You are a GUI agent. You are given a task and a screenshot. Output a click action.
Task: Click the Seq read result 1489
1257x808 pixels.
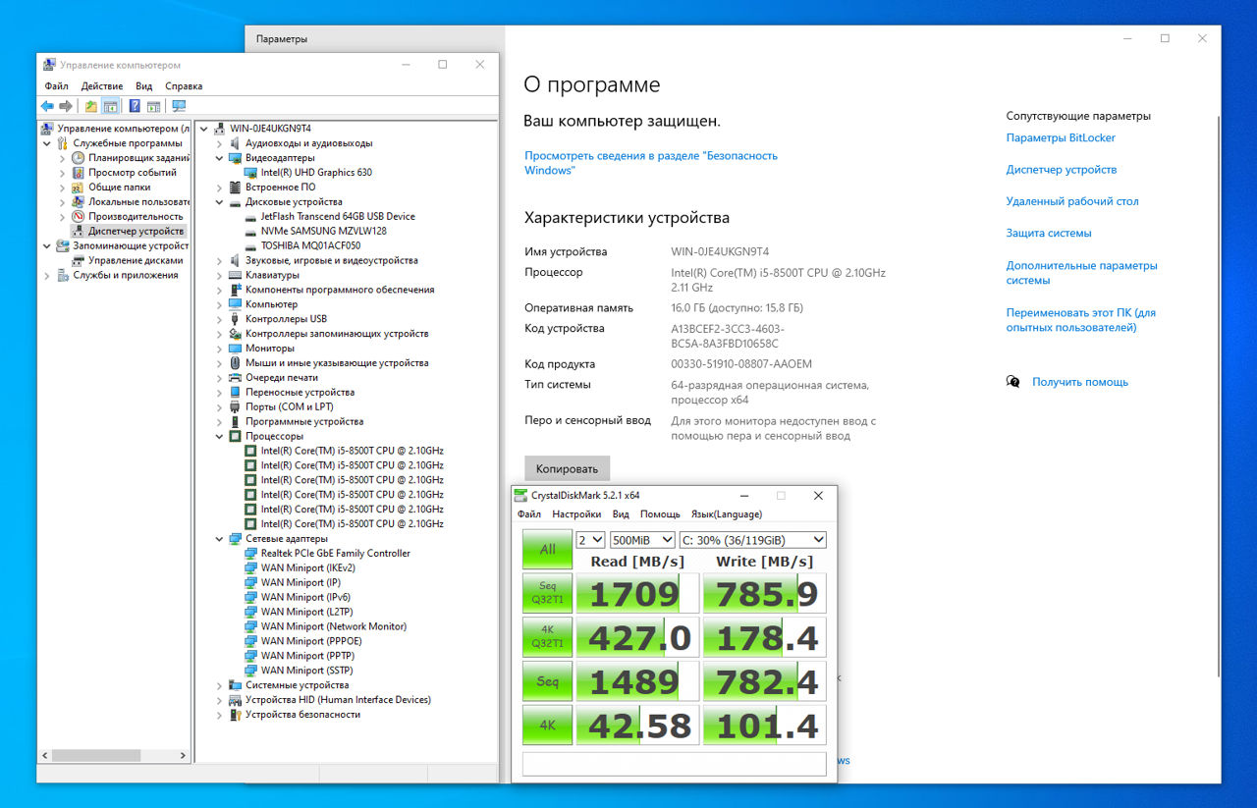[x=636, y=681]
